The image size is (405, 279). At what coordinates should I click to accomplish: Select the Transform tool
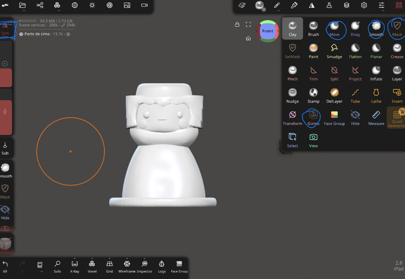pyautogui.click(x=293, y=118)
